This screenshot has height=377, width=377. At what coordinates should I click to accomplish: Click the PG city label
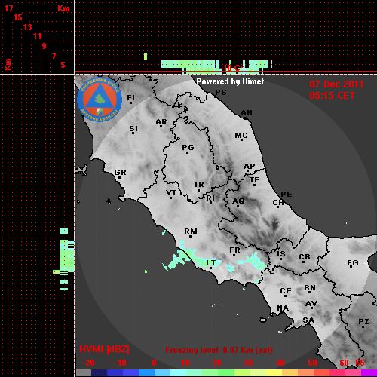[x=188, y=147]
